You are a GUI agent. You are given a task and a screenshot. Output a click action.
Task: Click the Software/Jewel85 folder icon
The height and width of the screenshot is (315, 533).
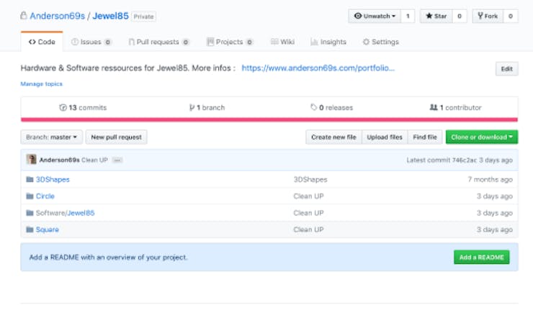[30, 212]
